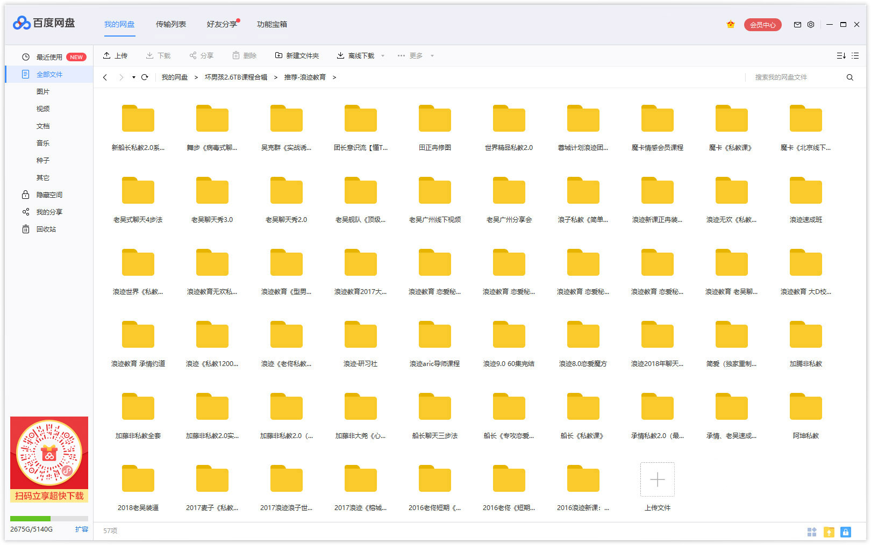Expand the 更多 toolbar dropdown
Screen dimensions: 871x545
click(432, 56)
